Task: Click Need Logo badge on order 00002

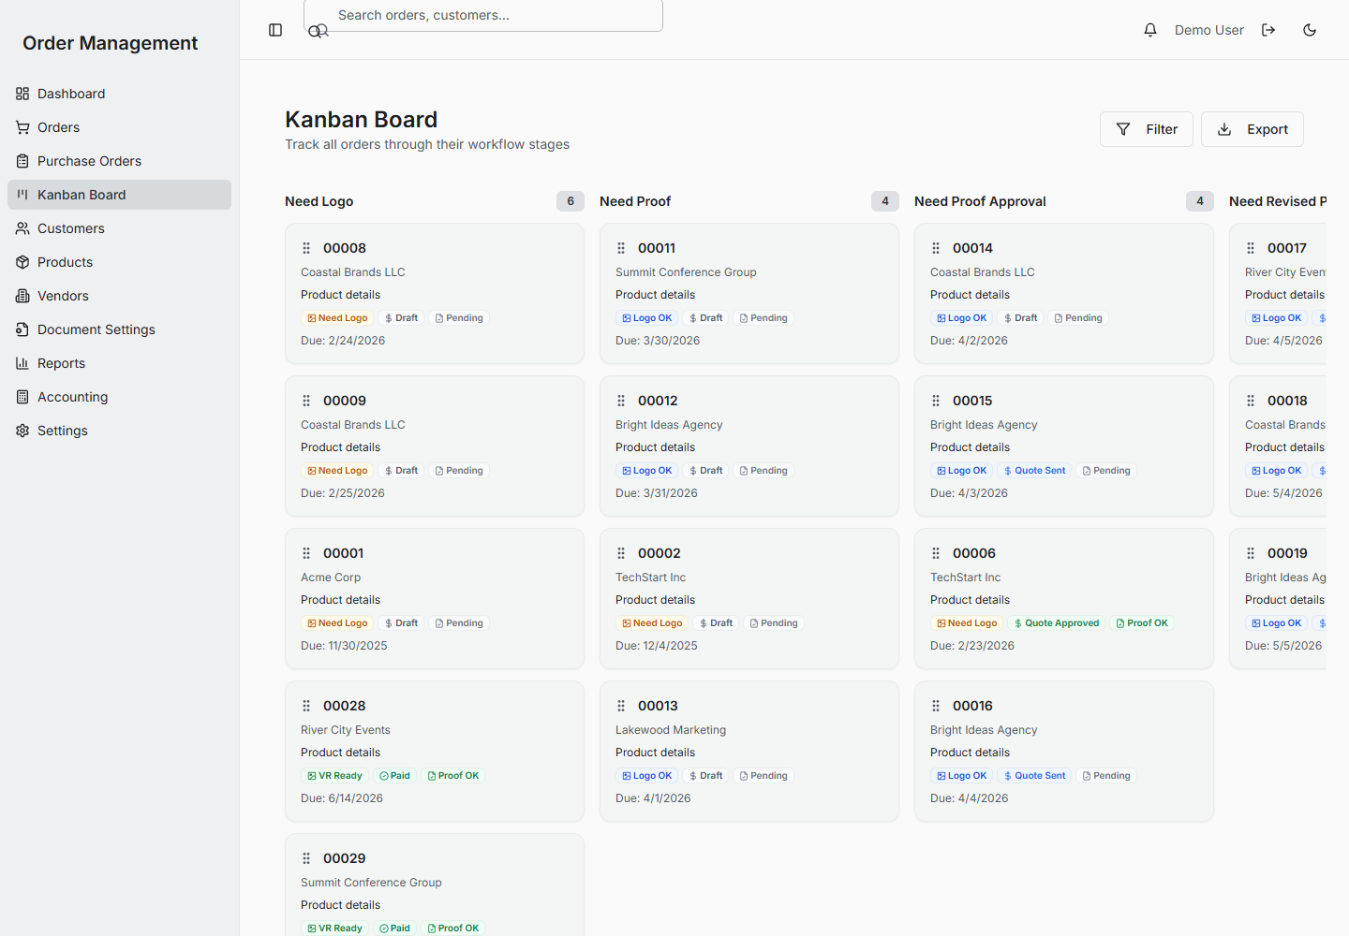Action: (x=652, y=623)
